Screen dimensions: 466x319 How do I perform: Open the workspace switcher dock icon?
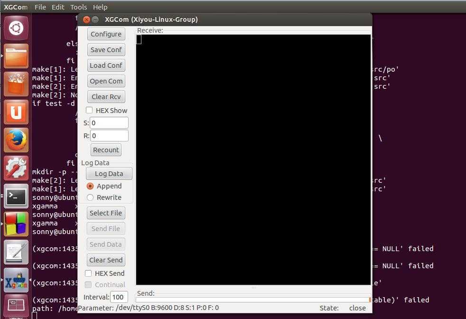pyautogui.click(x=16, y=306)
